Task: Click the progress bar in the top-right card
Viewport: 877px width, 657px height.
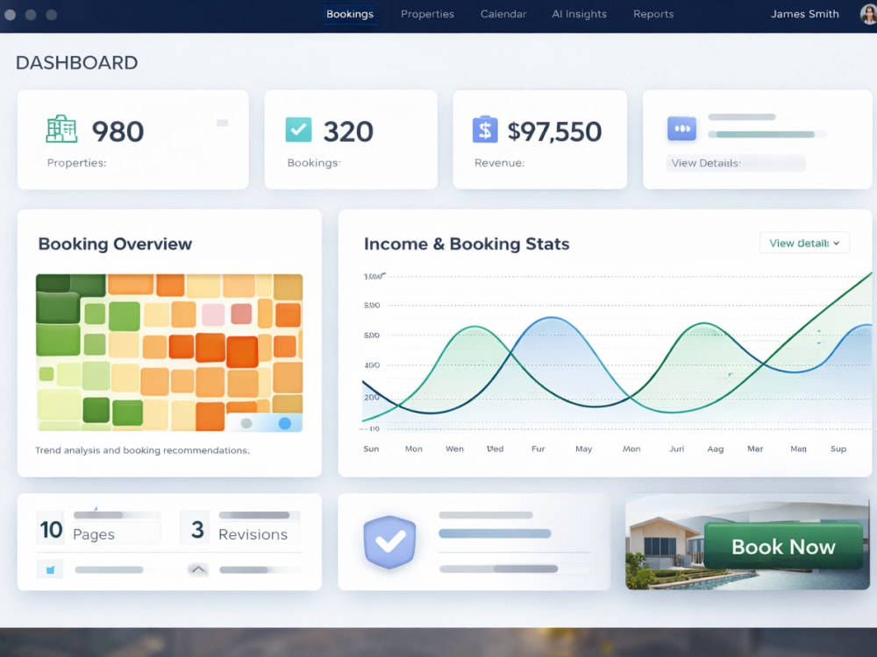Action: 767,134
